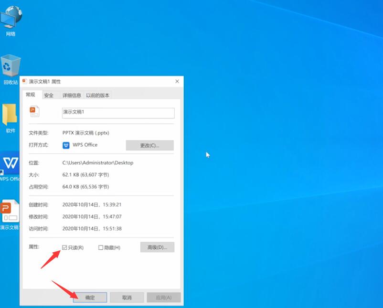
Task: Select the 常规 tab
Action: pos(31,95)
